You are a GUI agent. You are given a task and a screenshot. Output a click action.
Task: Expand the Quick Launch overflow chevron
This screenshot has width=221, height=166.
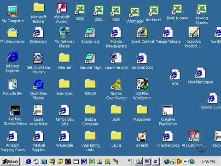[x=129, y=160]
